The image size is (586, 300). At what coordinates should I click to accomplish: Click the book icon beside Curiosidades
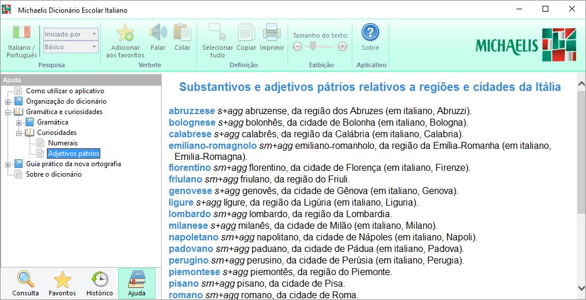pyautogui.click(x=30, y=133)
